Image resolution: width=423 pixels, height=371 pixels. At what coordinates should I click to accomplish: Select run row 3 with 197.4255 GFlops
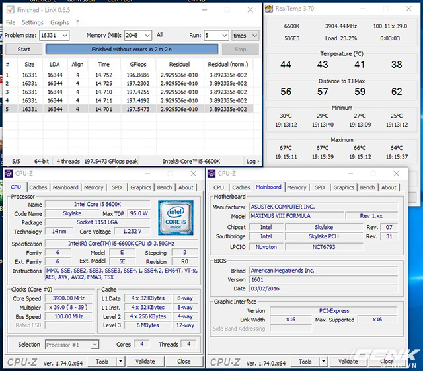pos(128,92)
